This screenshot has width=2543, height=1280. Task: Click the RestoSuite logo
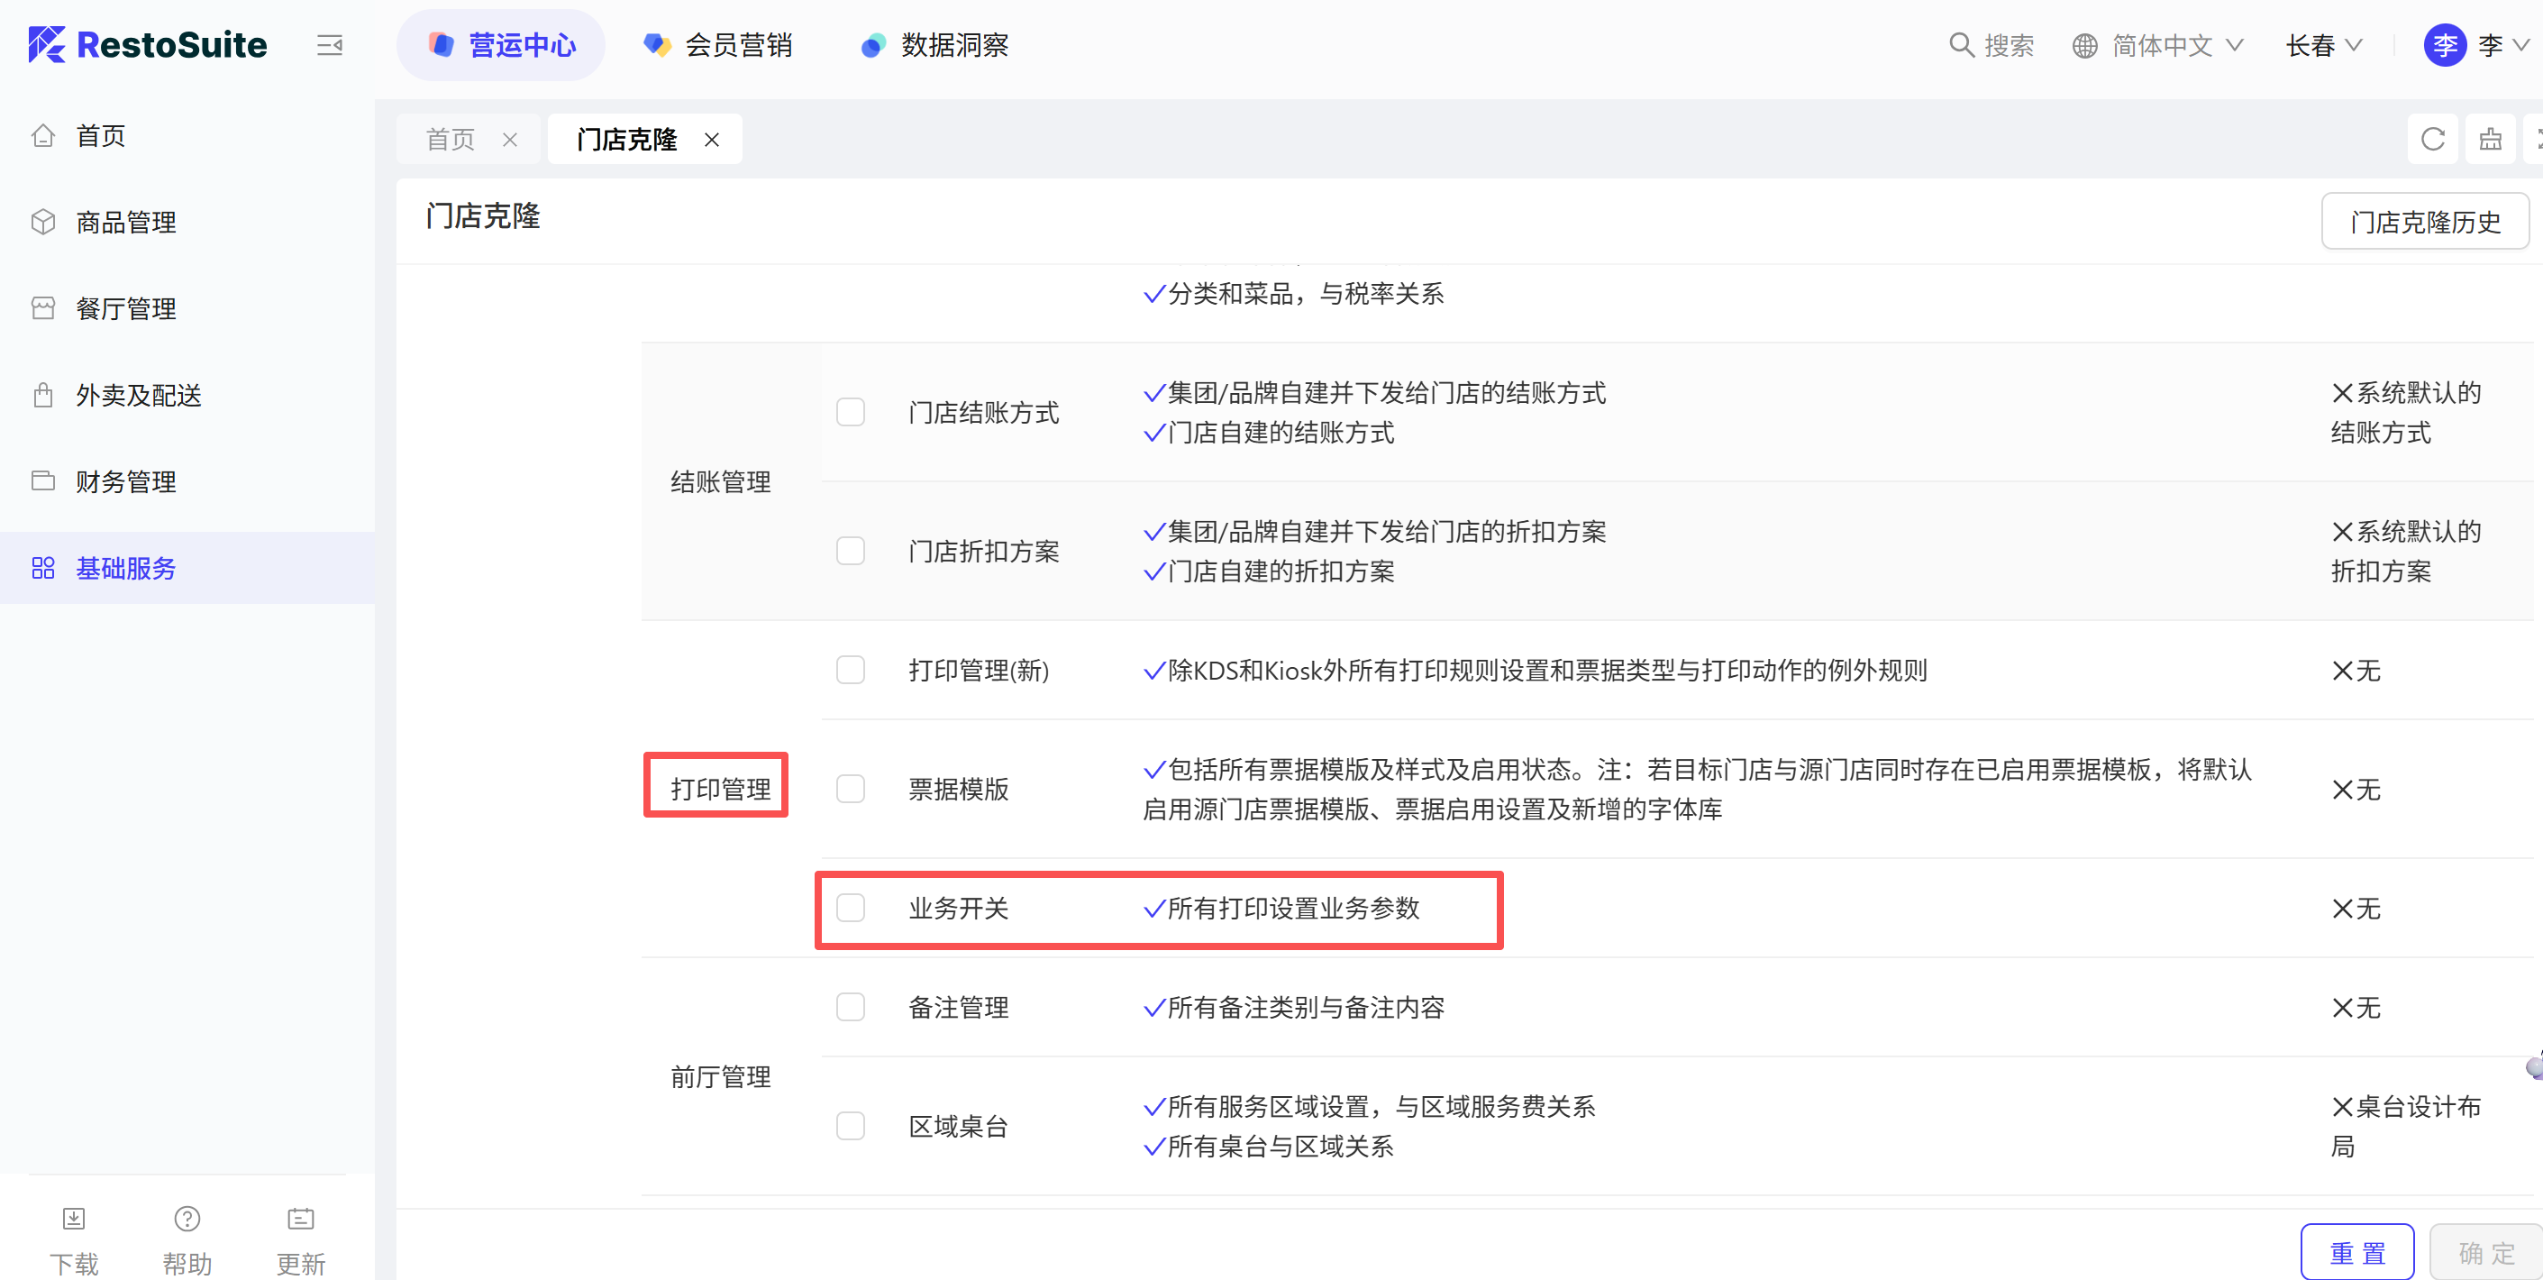tap(148, 45)
